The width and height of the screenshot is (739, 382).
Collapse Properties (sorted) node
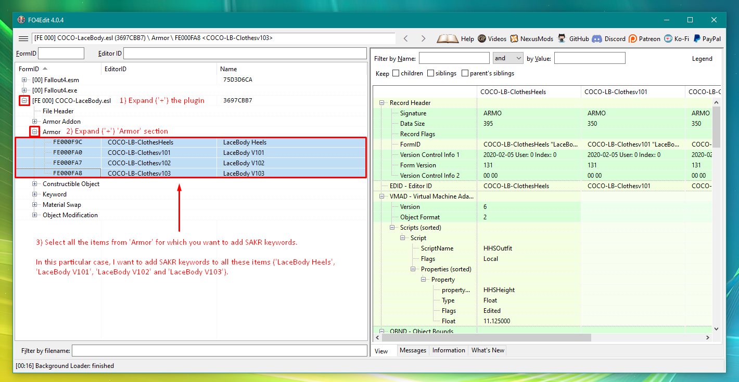[x=413, y=269]
